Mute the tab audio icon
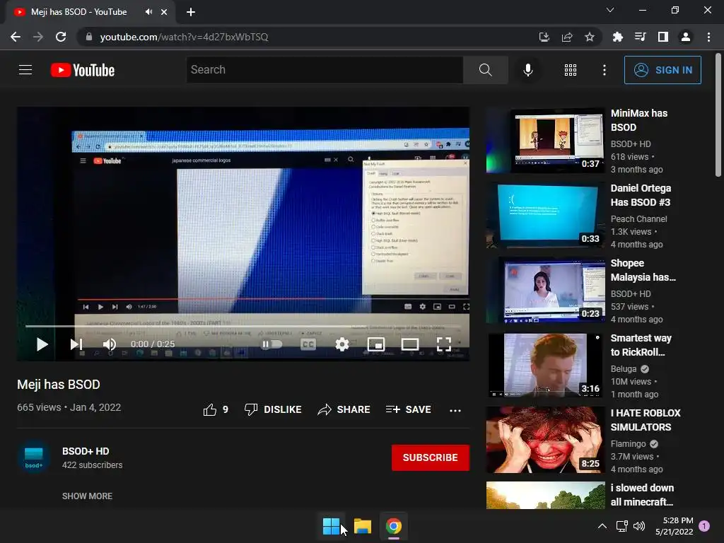 coord(148,12)
